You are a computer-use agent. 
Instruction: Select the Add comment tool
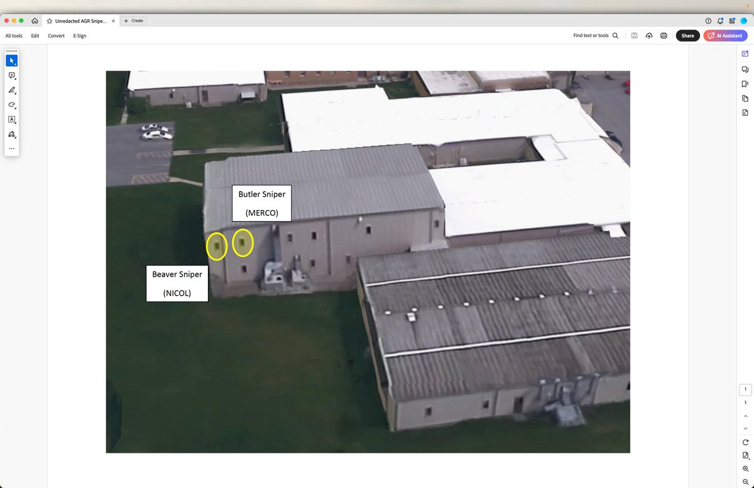tap(12, 75)
